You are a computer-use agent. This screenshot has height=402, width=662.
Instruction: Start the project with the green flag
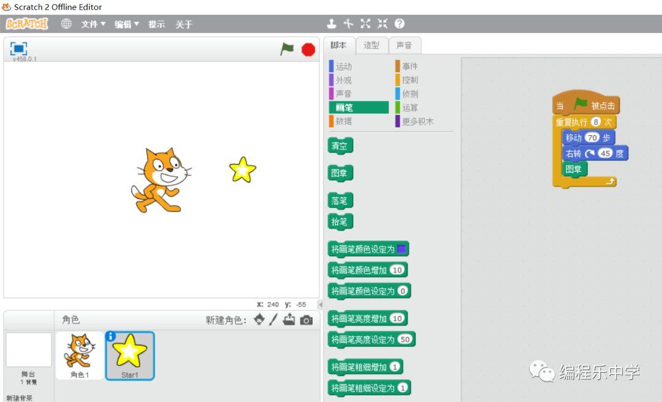[x=287, y=50]
